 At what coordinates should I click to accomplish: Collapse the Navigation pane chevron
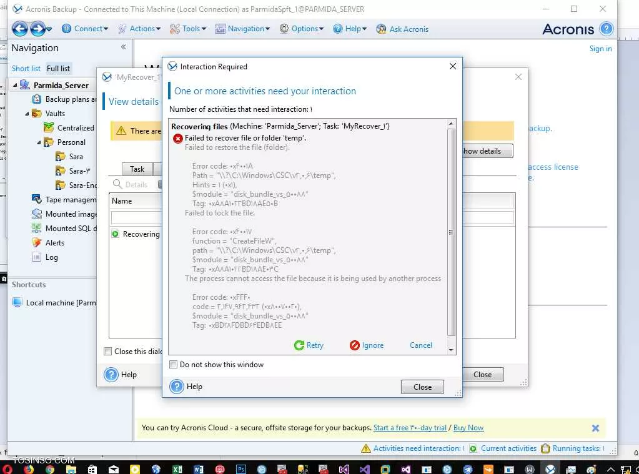123,47
